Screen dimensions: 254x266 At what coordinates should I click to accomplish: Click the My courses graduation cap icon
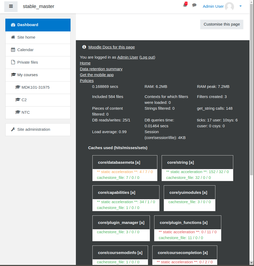[x=14, y=75]
